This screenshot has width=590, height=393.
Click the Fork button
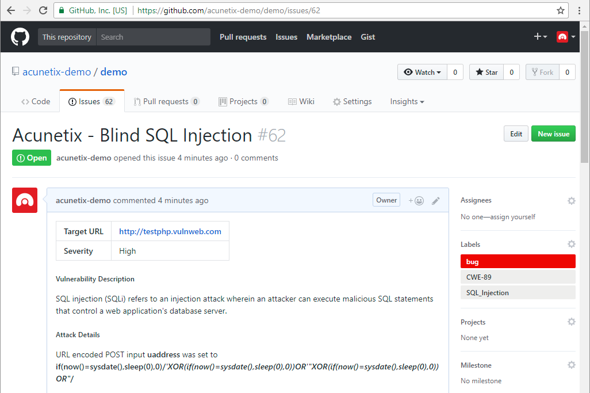pos(543,73)
